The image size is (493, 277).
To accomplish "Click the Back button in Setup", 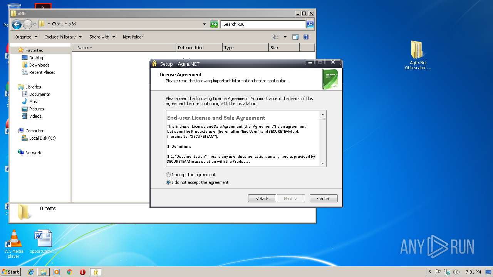I will point(262,199).
